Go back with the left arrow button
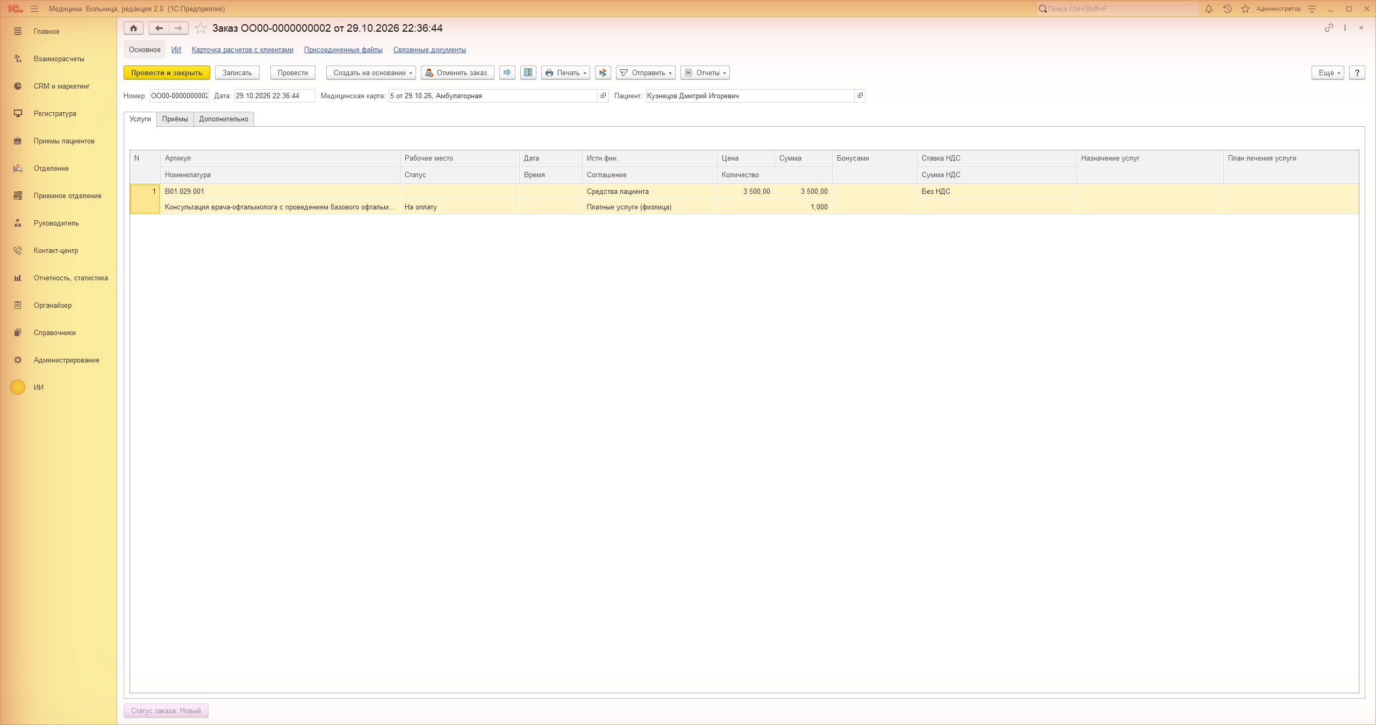Image resolution: width=1376 pixels, height=725 pixels. tap(159, 28)
